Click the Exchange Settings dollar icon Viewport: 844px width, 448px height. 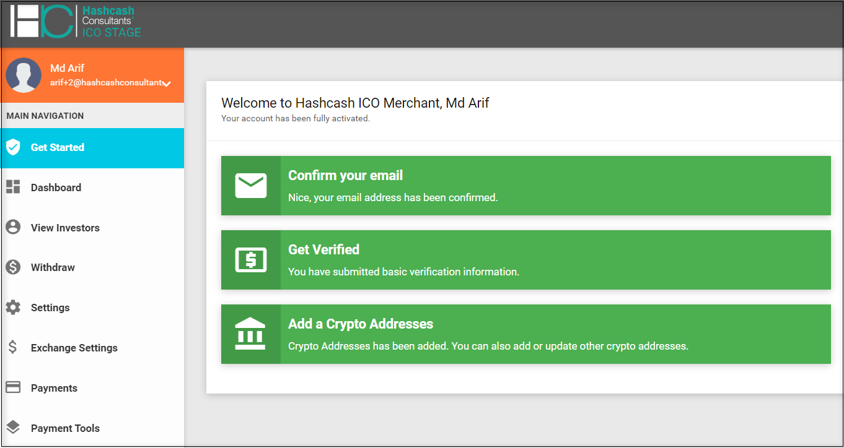pos(13,347)
